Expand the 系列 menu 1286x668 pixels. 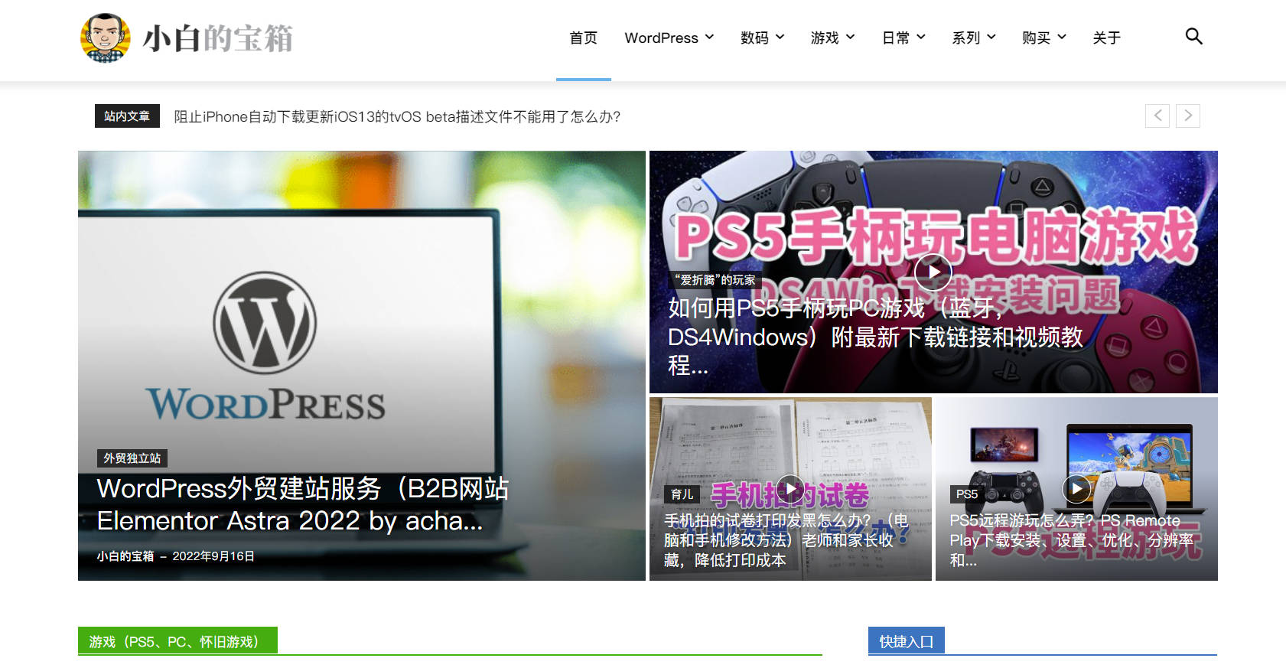point(974,37)
